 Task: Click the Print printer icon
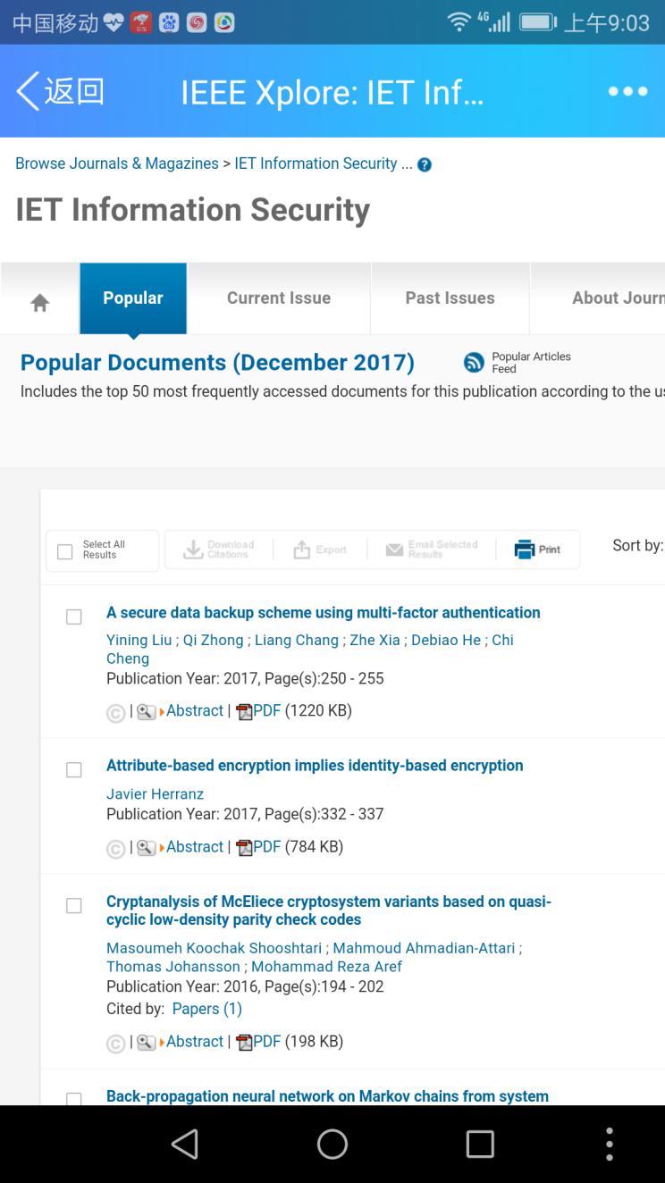[524, 550]
